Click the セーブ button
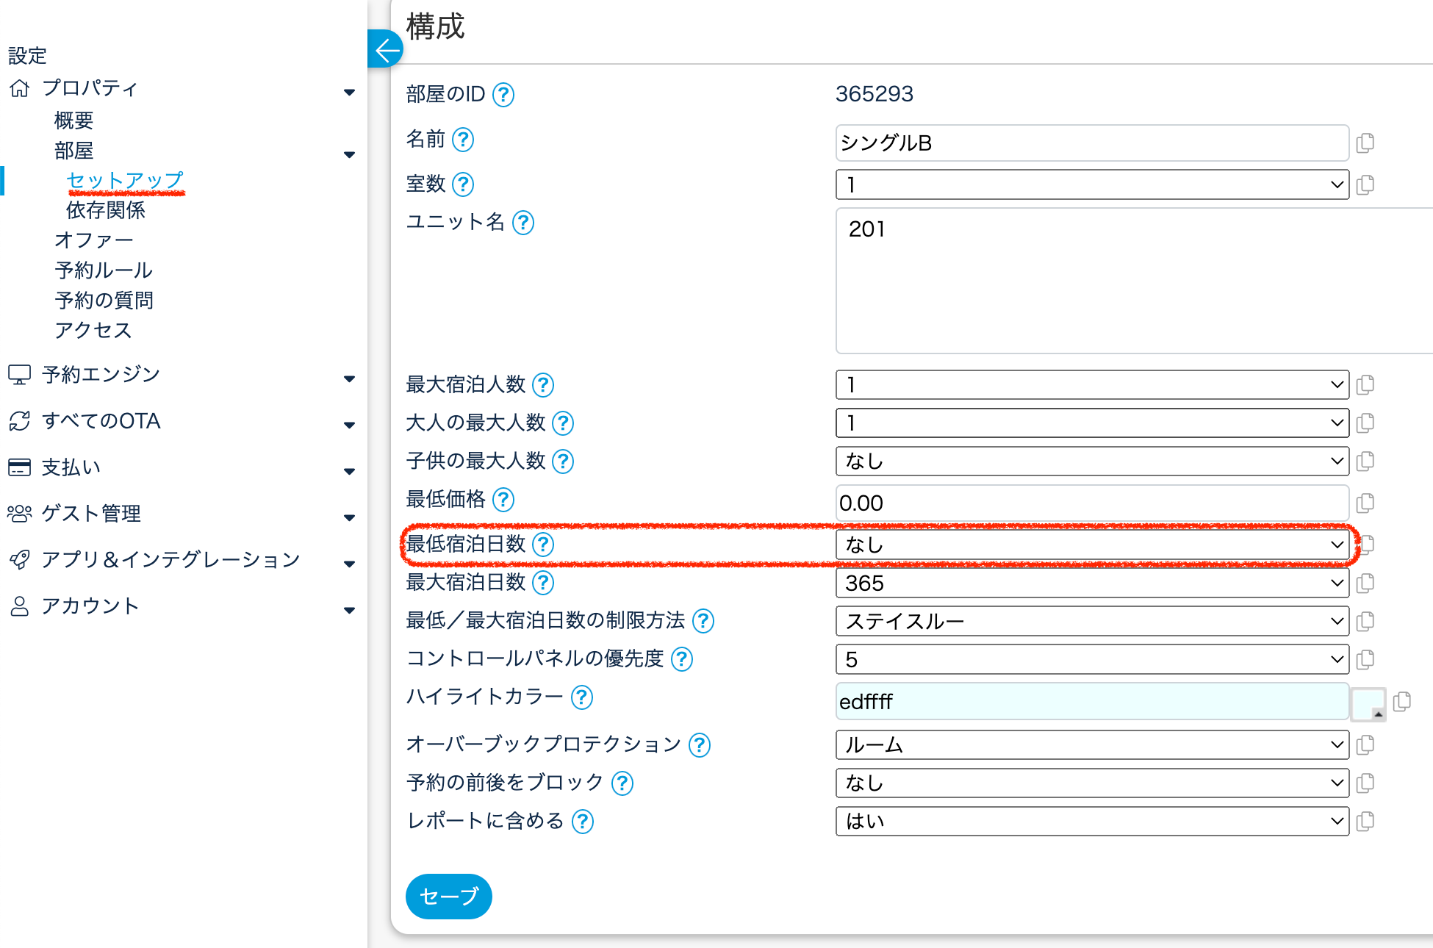The image size is (1433, 948). [x=448, y=896]
